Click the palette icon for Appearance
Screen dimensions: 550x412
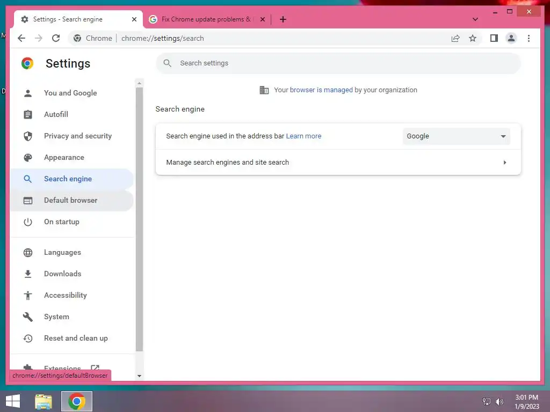(x=28, y=158)
